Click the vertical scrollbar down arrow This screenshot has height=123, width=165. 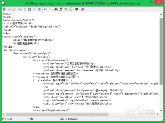pyautogui.click(x=161, y=111)
